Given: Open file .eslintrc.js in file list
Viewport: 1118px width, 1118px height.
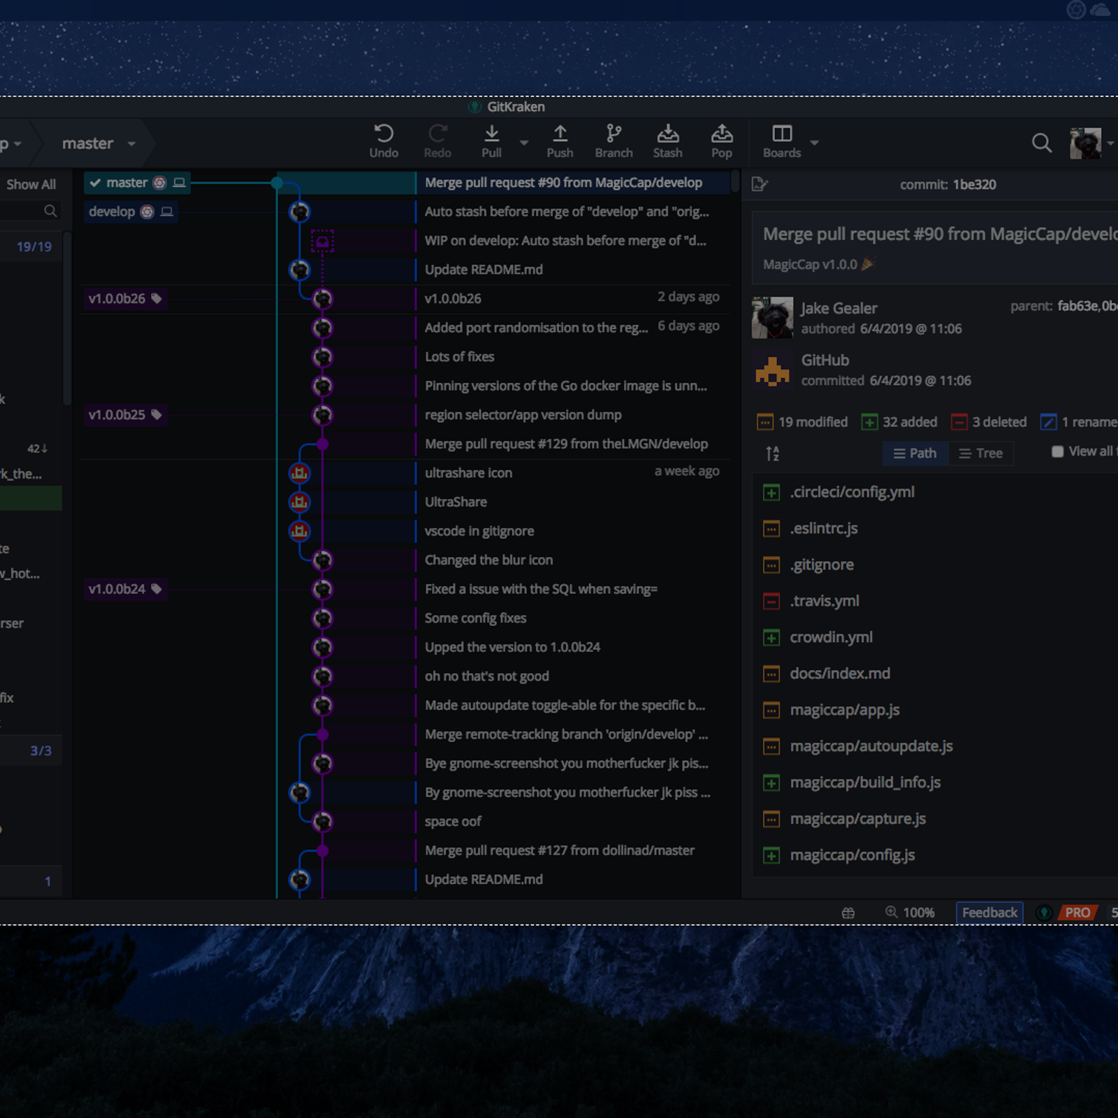Looking at the screenshot, I should pos(823,528).
